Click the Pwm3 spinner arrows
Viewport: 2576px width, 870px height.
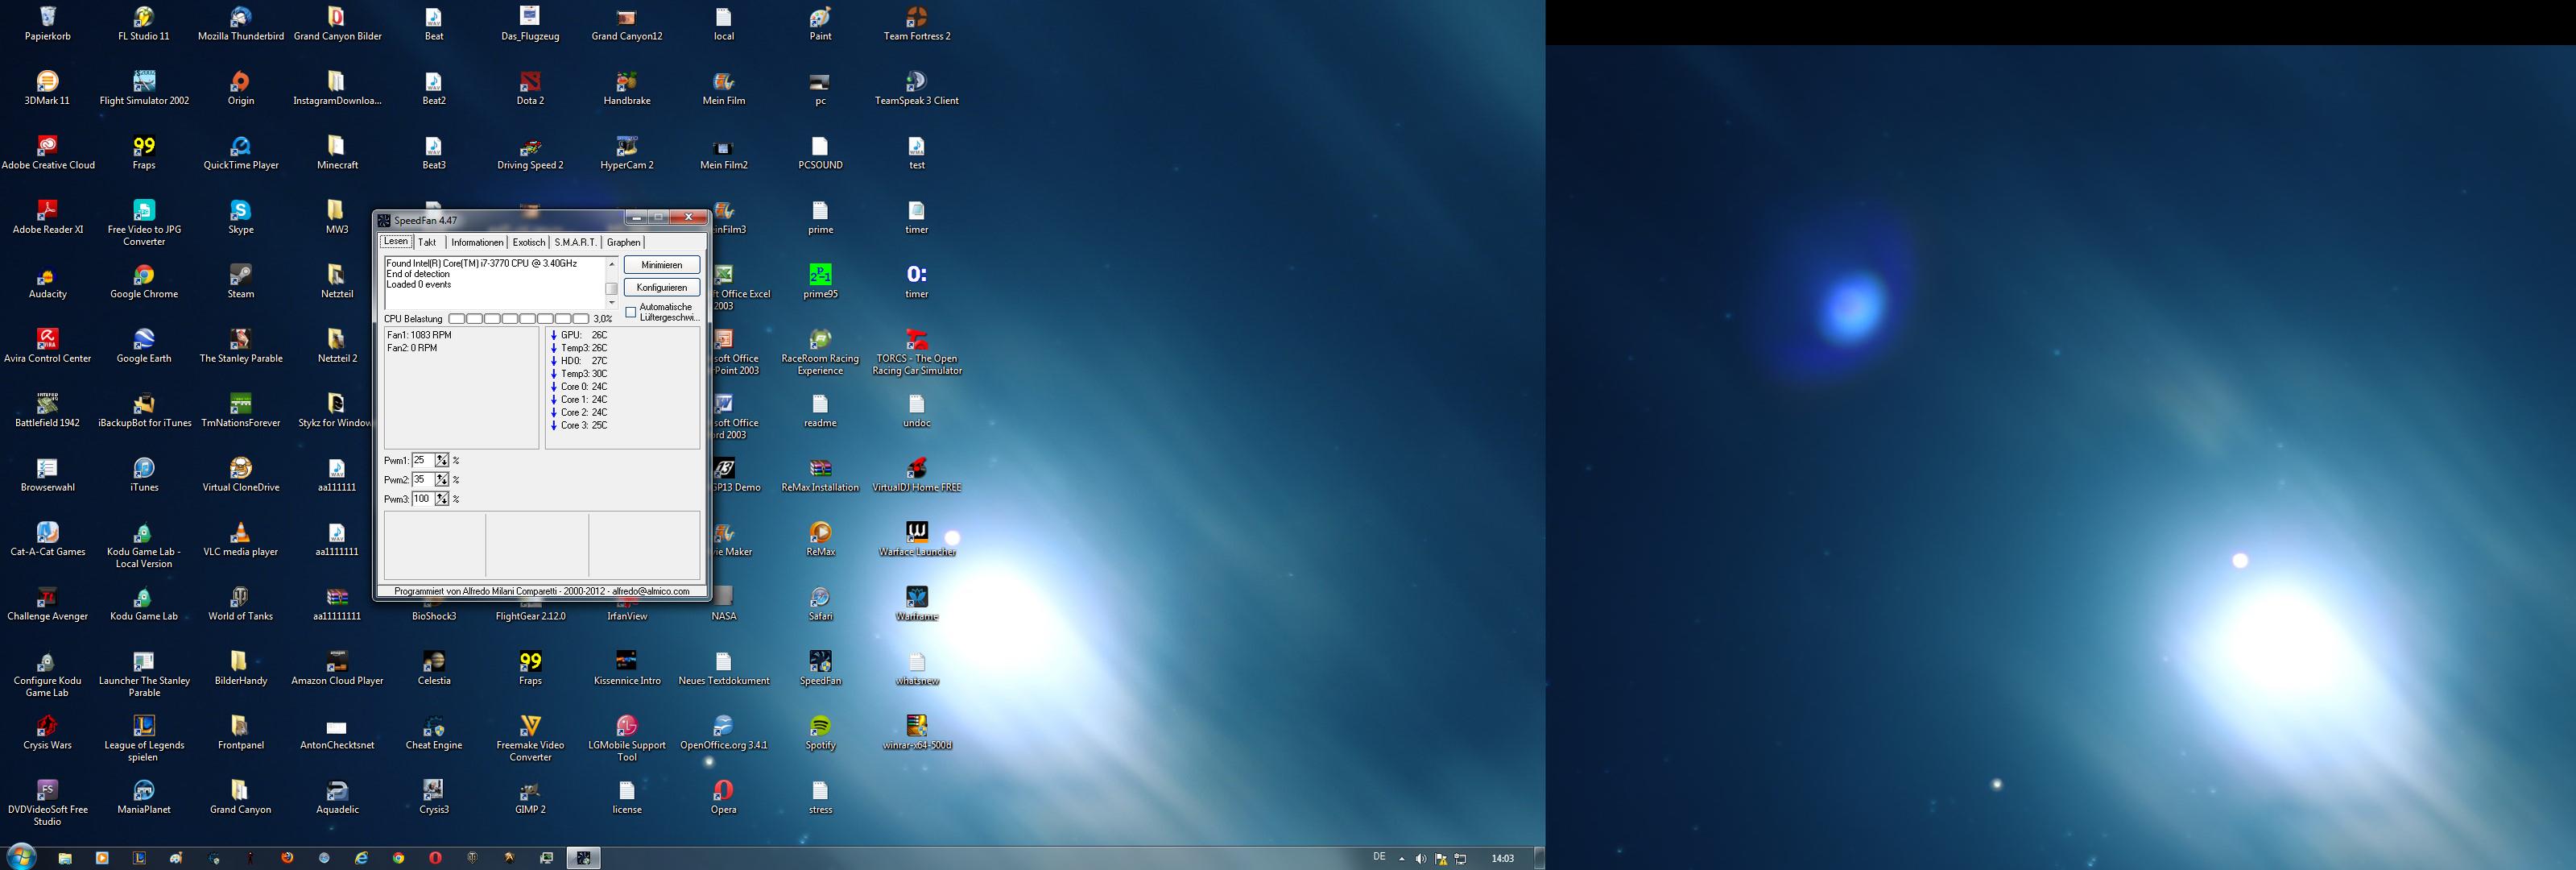tap(442, 499)
